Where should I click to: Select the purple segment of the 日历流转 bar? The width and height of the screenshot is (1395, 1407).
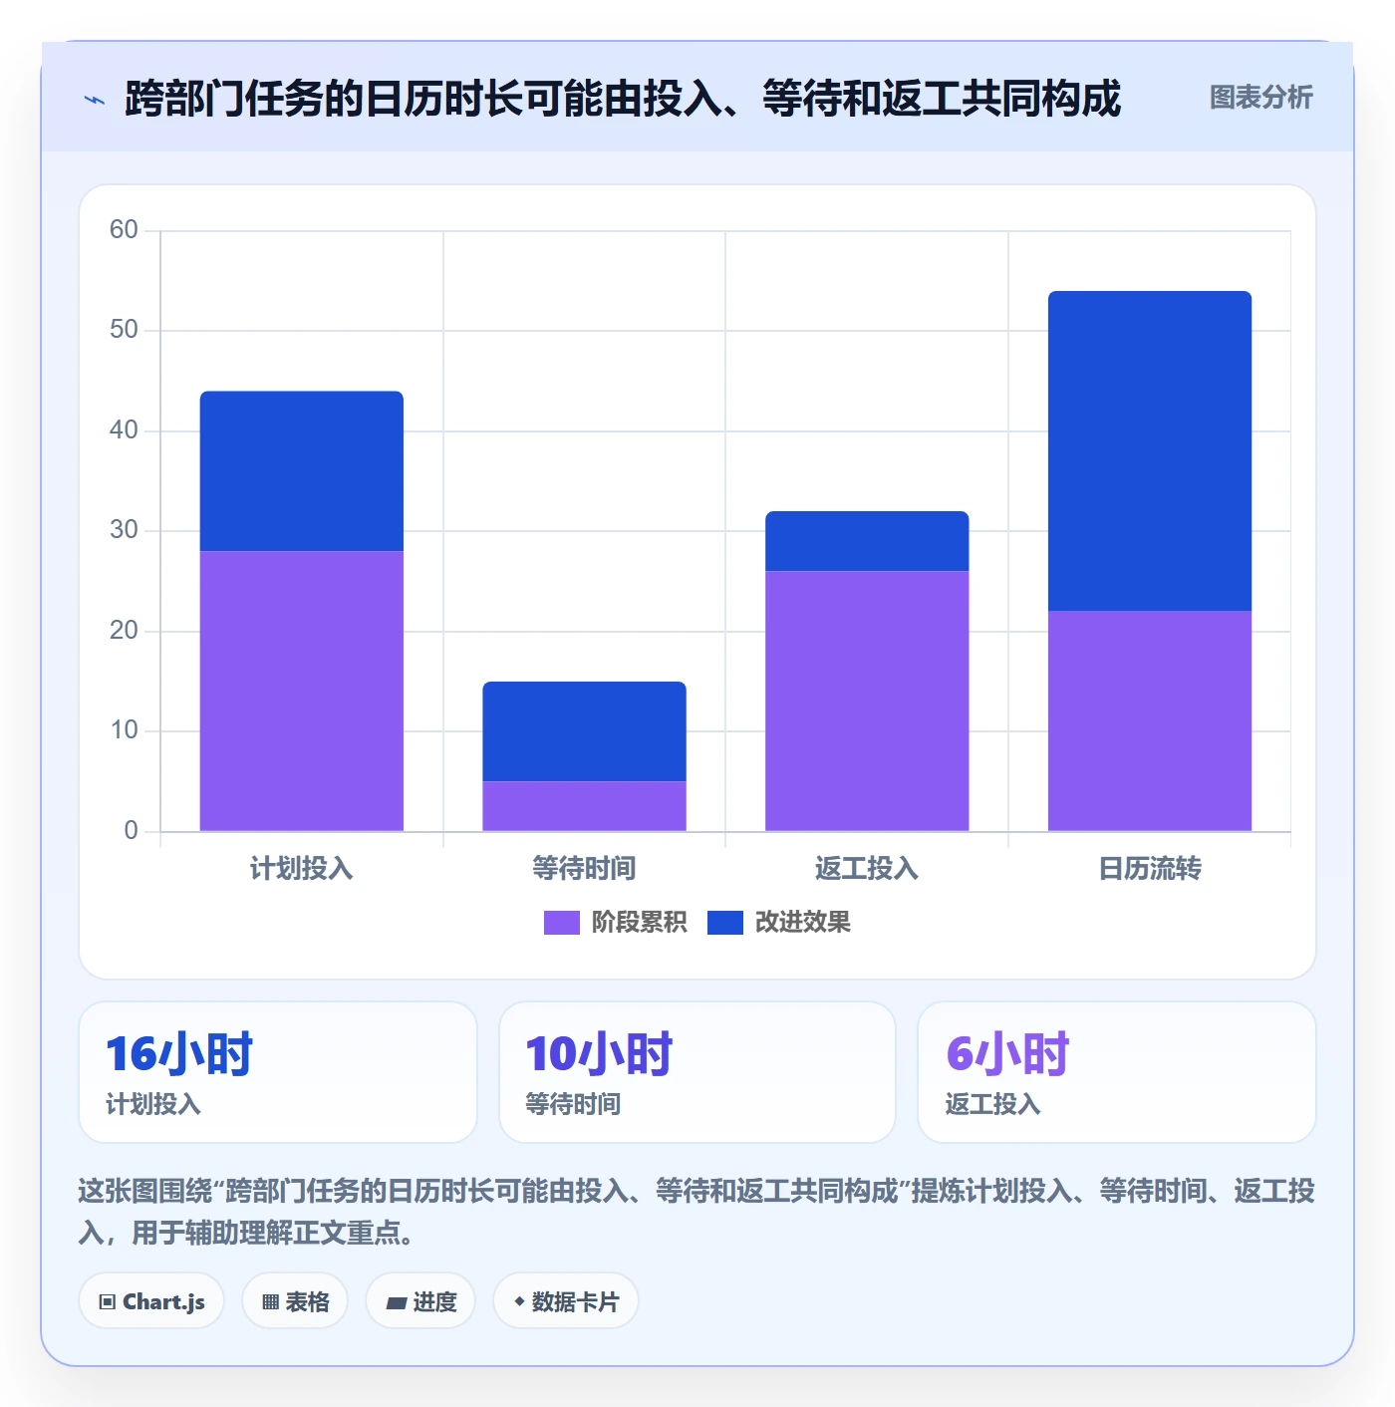(1150, 720)
